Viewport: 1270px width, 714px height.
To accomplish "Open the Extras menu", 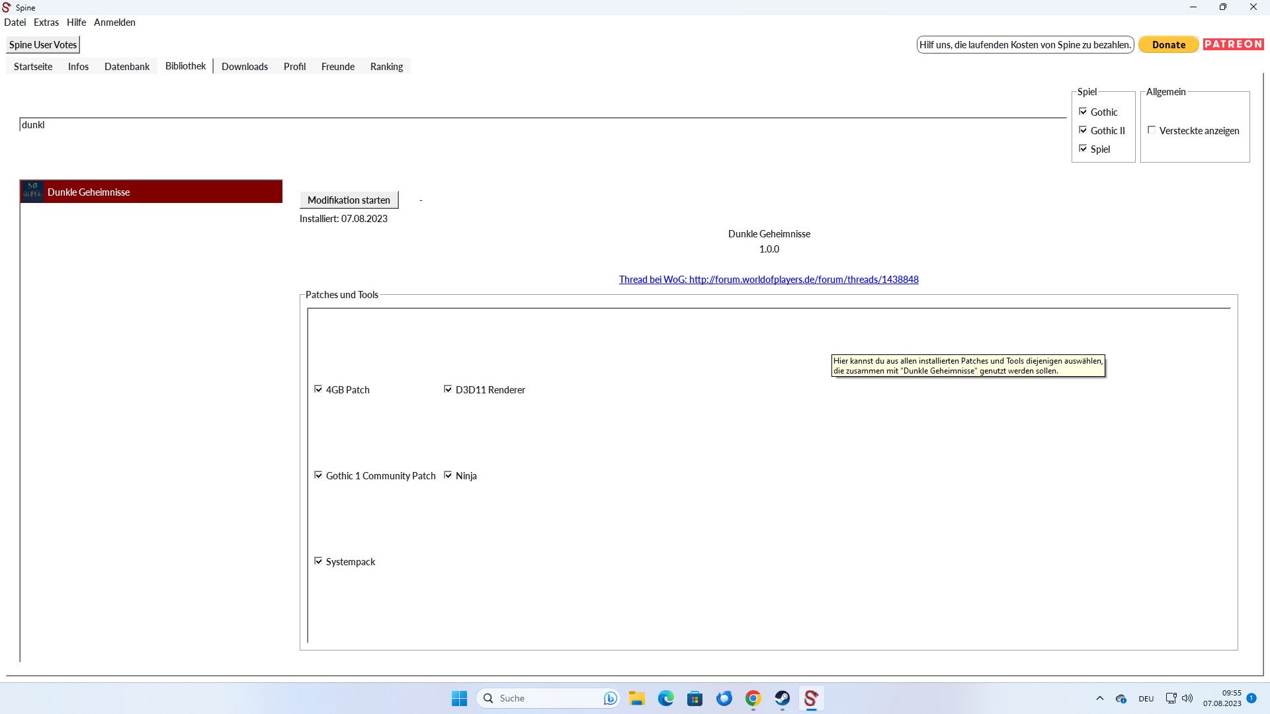I will tap(46, 22).
